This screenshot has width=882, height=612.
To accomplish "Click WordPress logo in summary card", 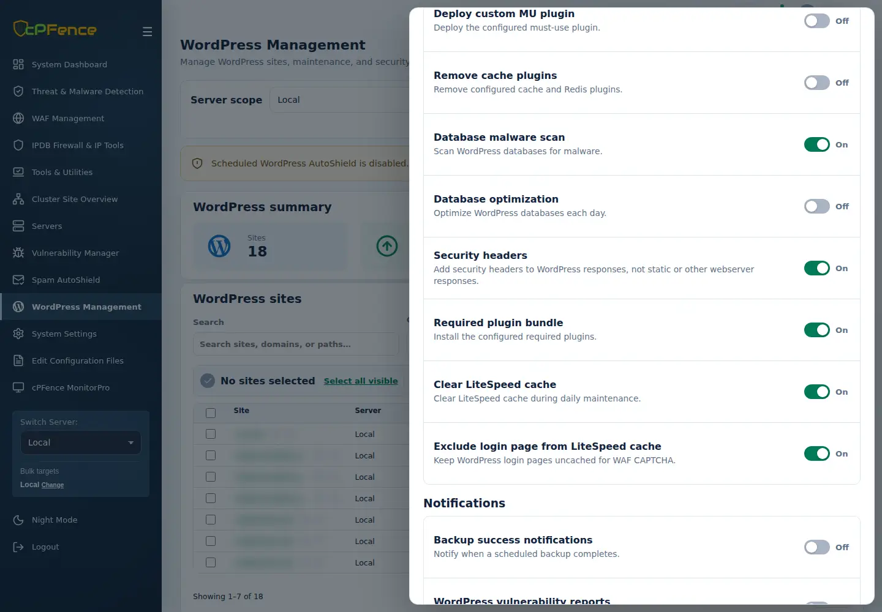I will (219, 246).
